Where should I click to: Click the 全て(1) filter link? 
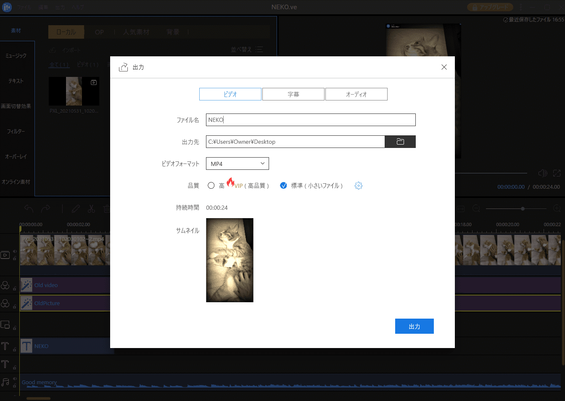pyautogui.click(x=59, y=64)
